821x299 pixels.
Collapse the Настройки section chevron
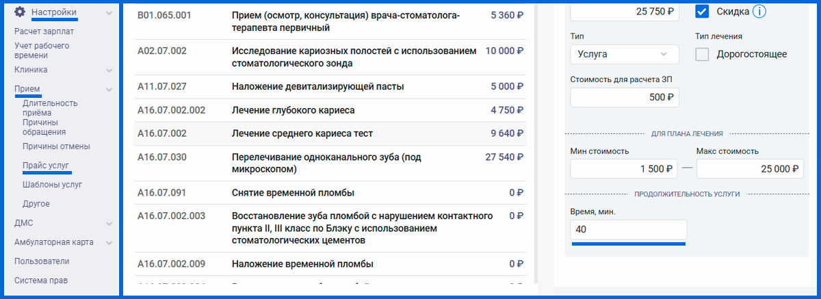point(109,12)
